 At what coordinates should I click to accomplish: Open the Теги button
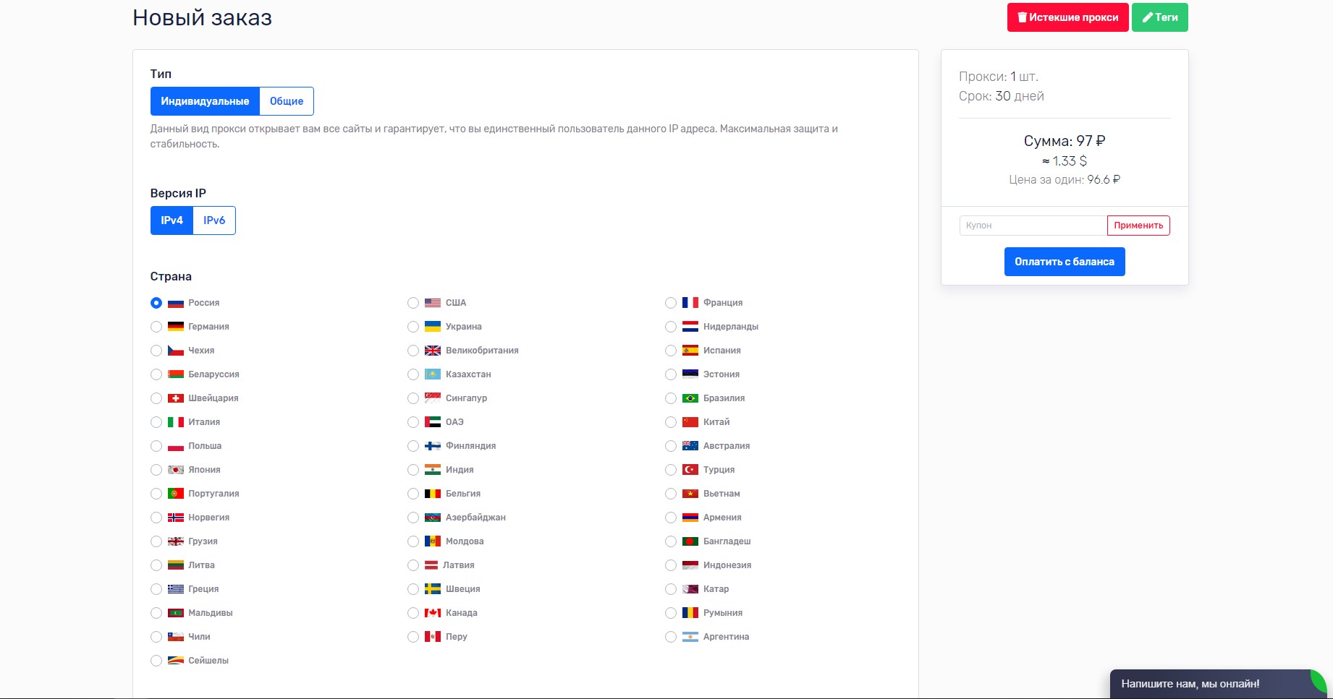click(x=1159, y=17)
